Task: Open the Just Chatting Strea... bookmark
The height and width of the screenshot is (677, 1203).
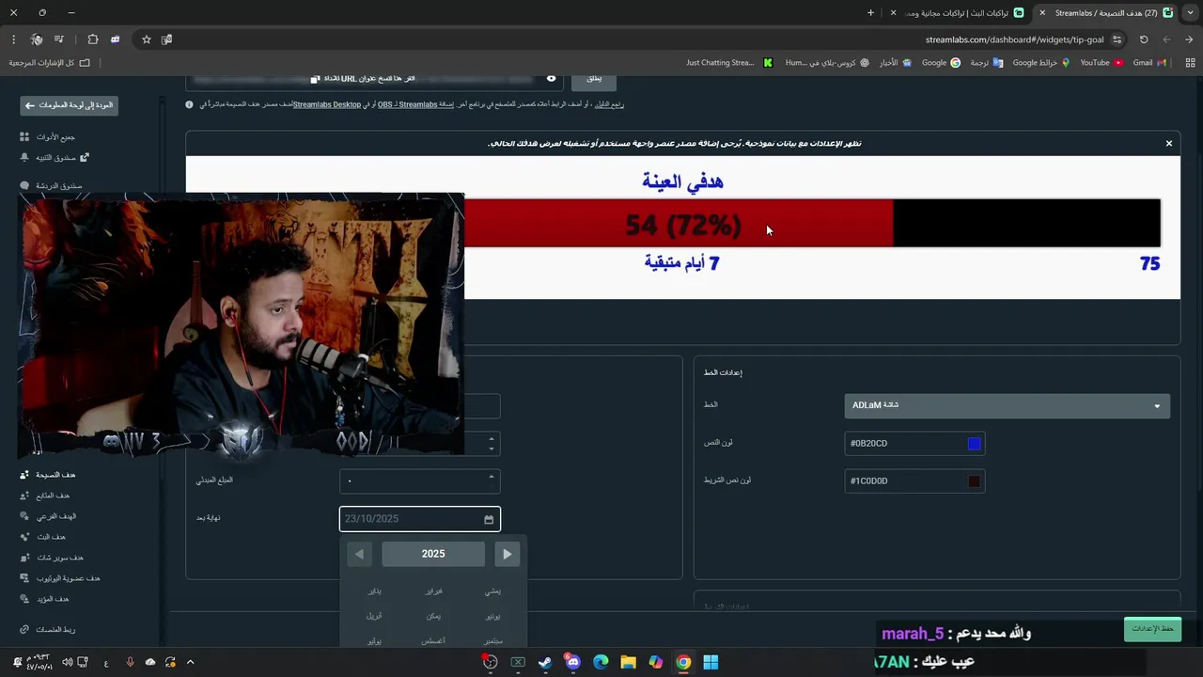Action: click(x=729, y=63)
